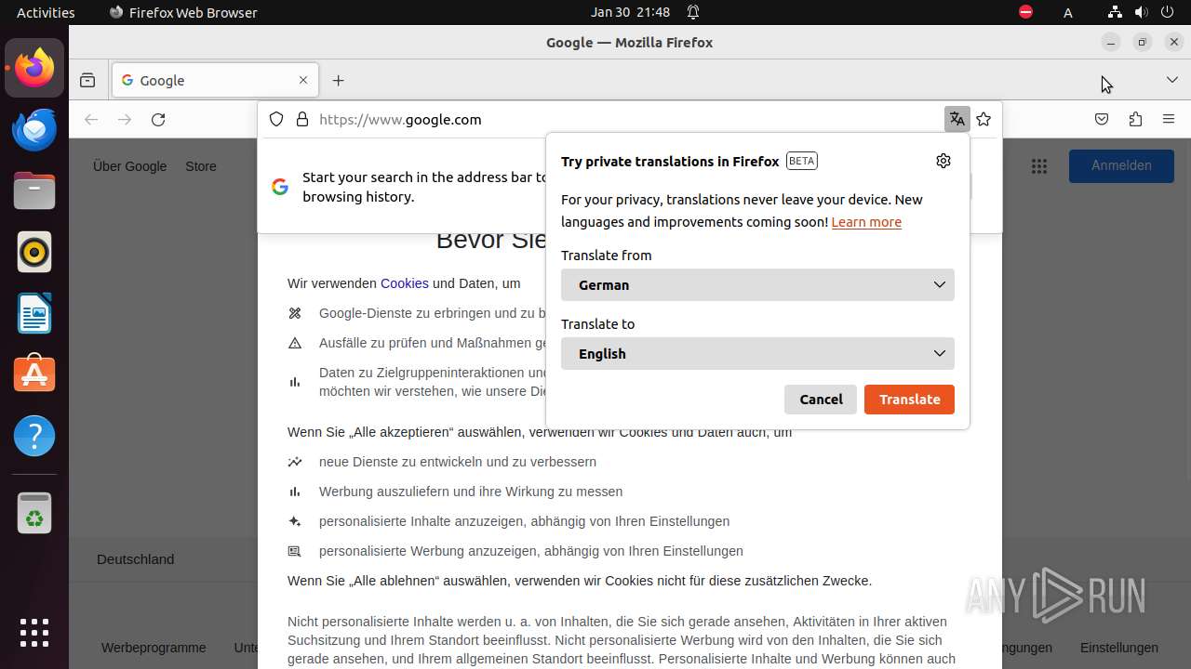Go back to previous page
Image resolution: width=1191 pixels, height=669 pixels.
click(x=91, y=119)
